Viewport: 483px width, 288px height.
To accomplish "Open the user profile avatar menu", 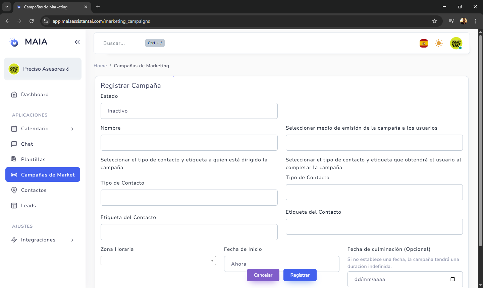I will tap(456, 43).
